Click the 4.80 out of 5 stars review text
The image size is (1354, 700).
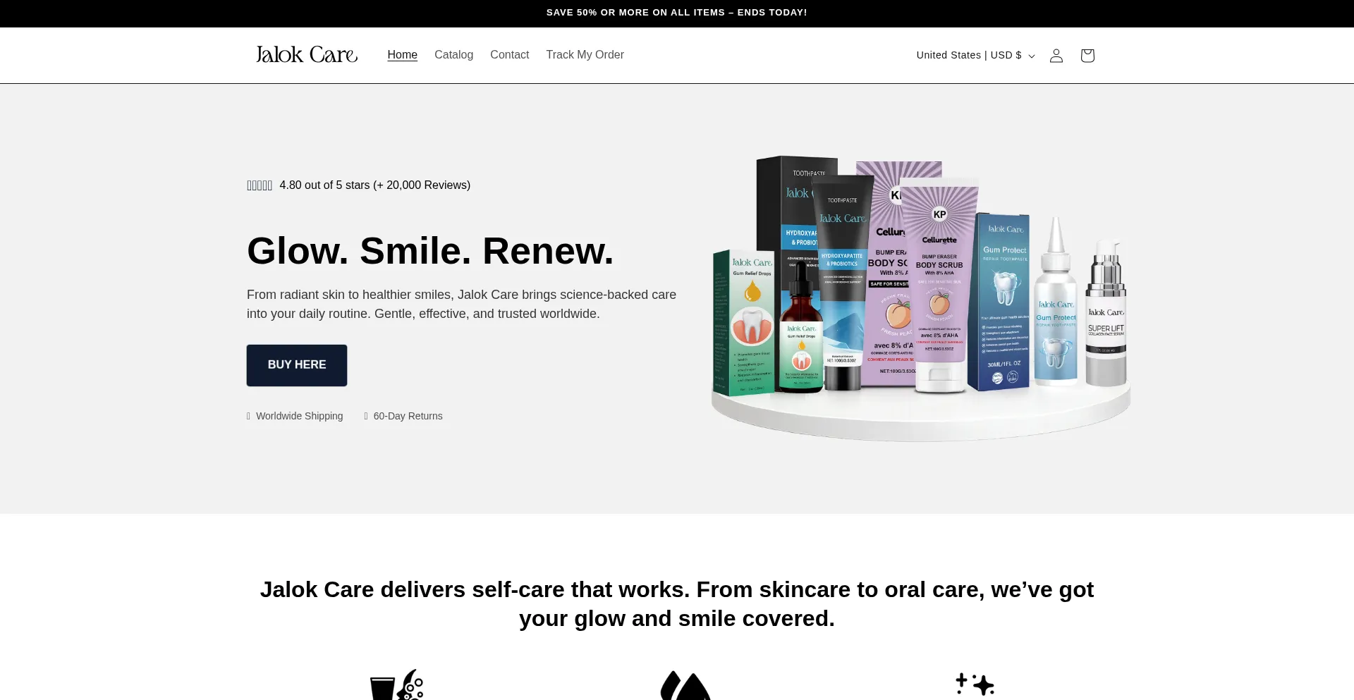click(x=374, y=185)
